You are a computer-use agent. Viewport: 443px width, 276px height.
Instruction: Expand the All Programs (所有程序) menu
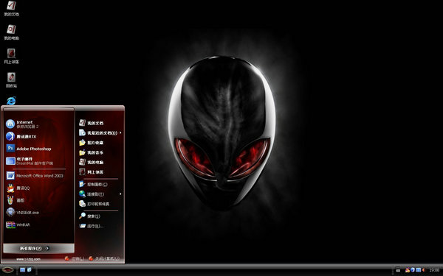click(38, 249)
